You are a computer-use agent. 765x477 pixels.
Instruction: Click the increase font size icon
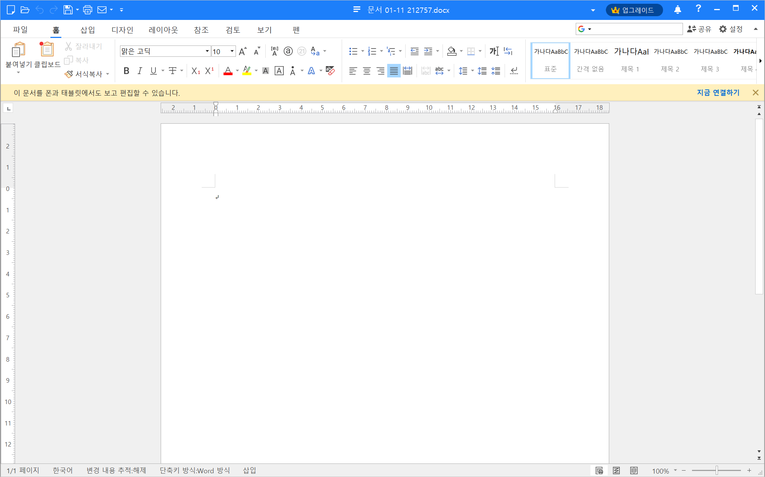[243, 51]
